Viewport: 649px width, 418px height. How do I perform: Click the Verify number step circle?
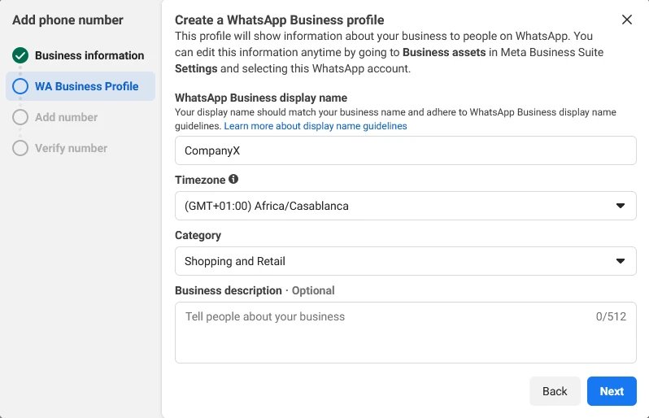tap(20, 148)
